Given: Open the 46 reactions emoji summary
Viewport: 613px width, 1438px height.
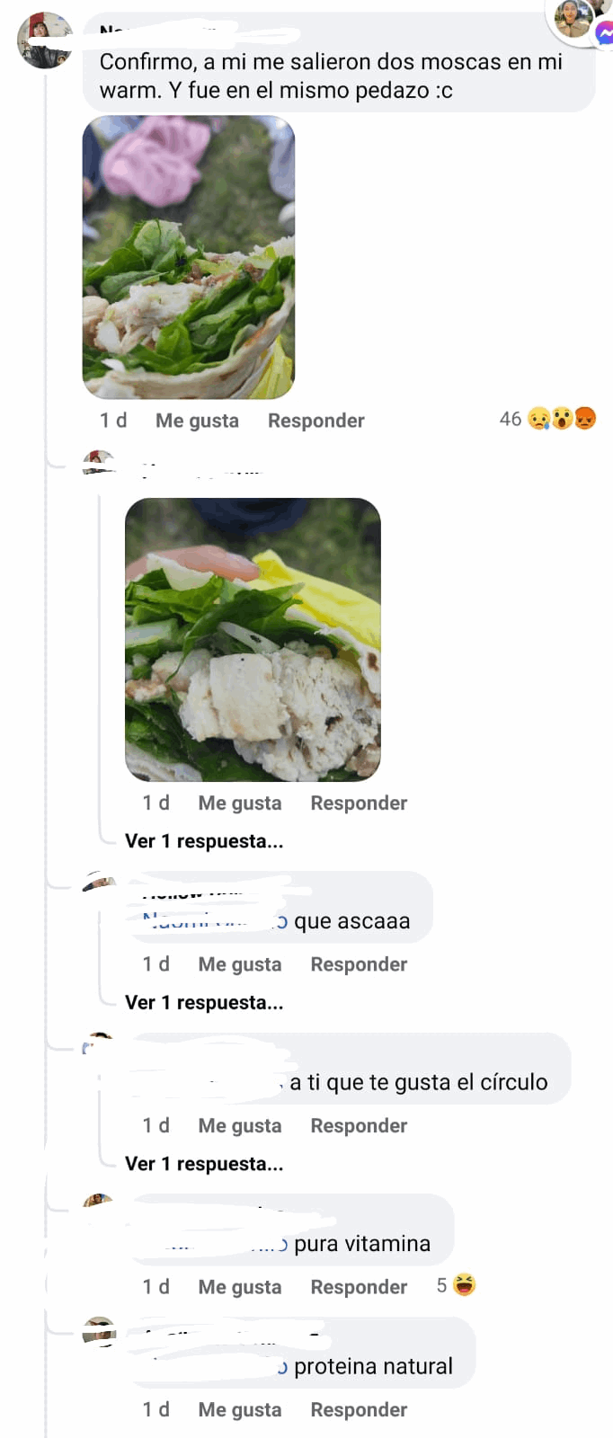Looking at the screenshot, I should (x=548, y=419).
